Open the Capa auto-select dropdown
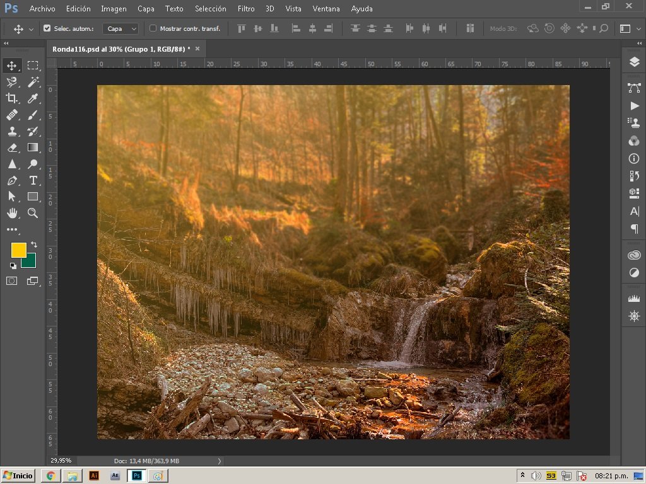 tap(120, 28)
